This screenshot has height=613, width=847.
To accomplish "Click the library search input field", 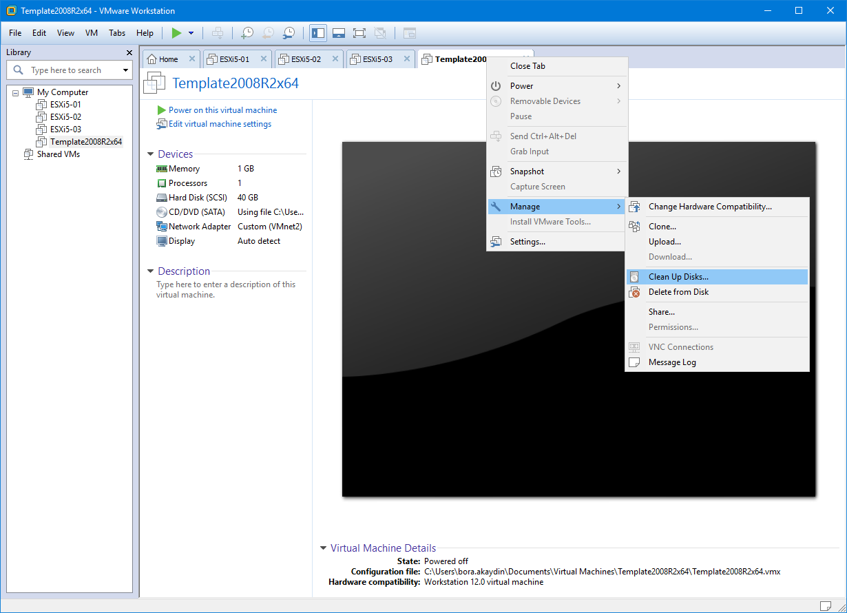I will click(x=69, y=70).
